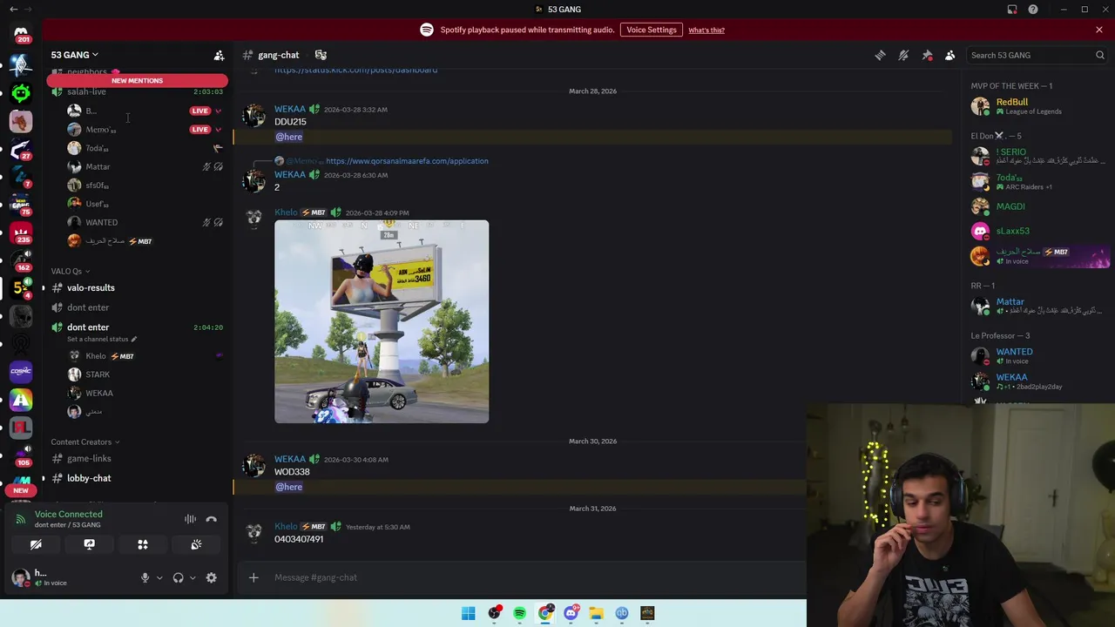Select STARK in dont enter voice channel

point(98,374)
